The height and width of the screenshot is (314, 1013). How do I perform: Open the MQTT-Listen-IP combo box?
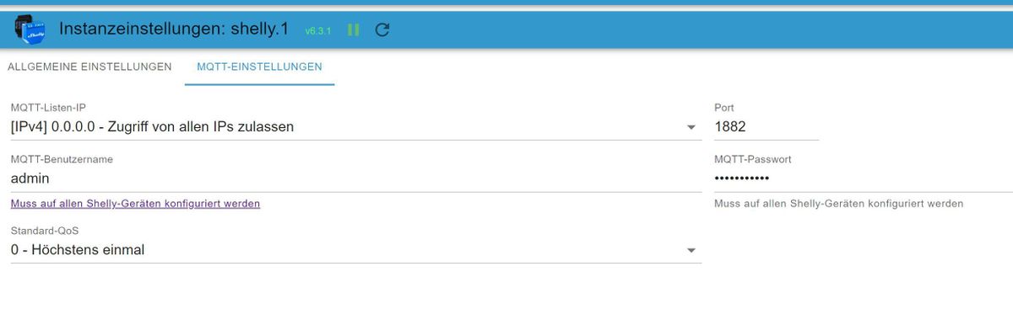click(x=355, y=127)
